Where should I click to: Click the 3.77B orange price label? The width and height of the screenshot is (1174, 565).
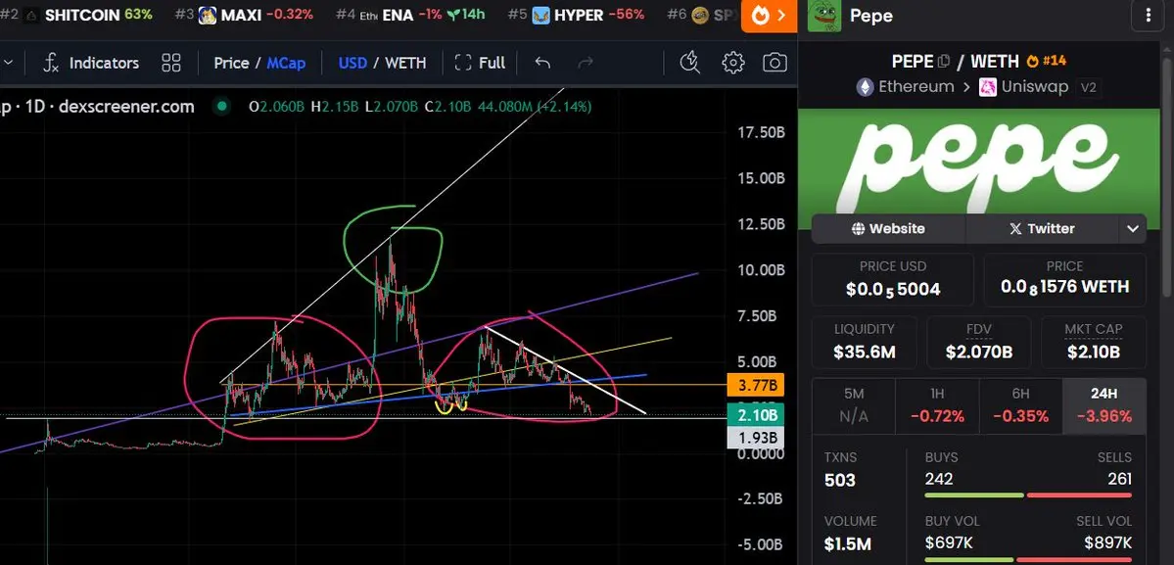[756, 386]
